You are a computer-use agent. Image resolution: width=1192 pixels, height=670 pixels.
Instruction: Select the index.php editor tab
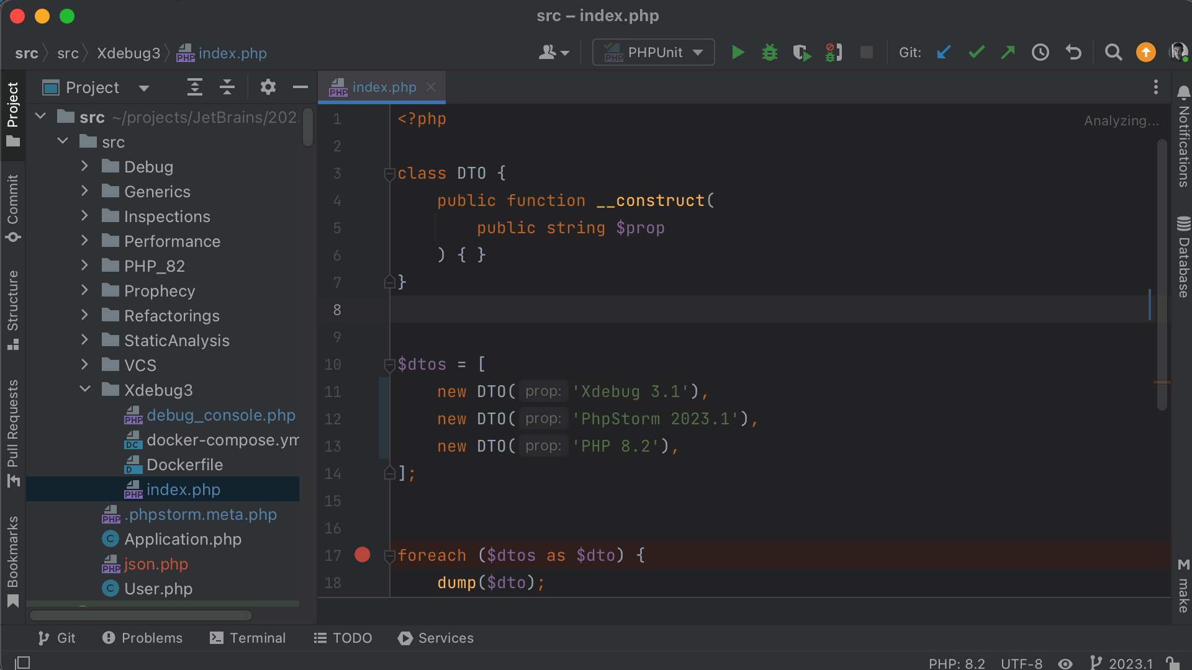tap(382, 87)
